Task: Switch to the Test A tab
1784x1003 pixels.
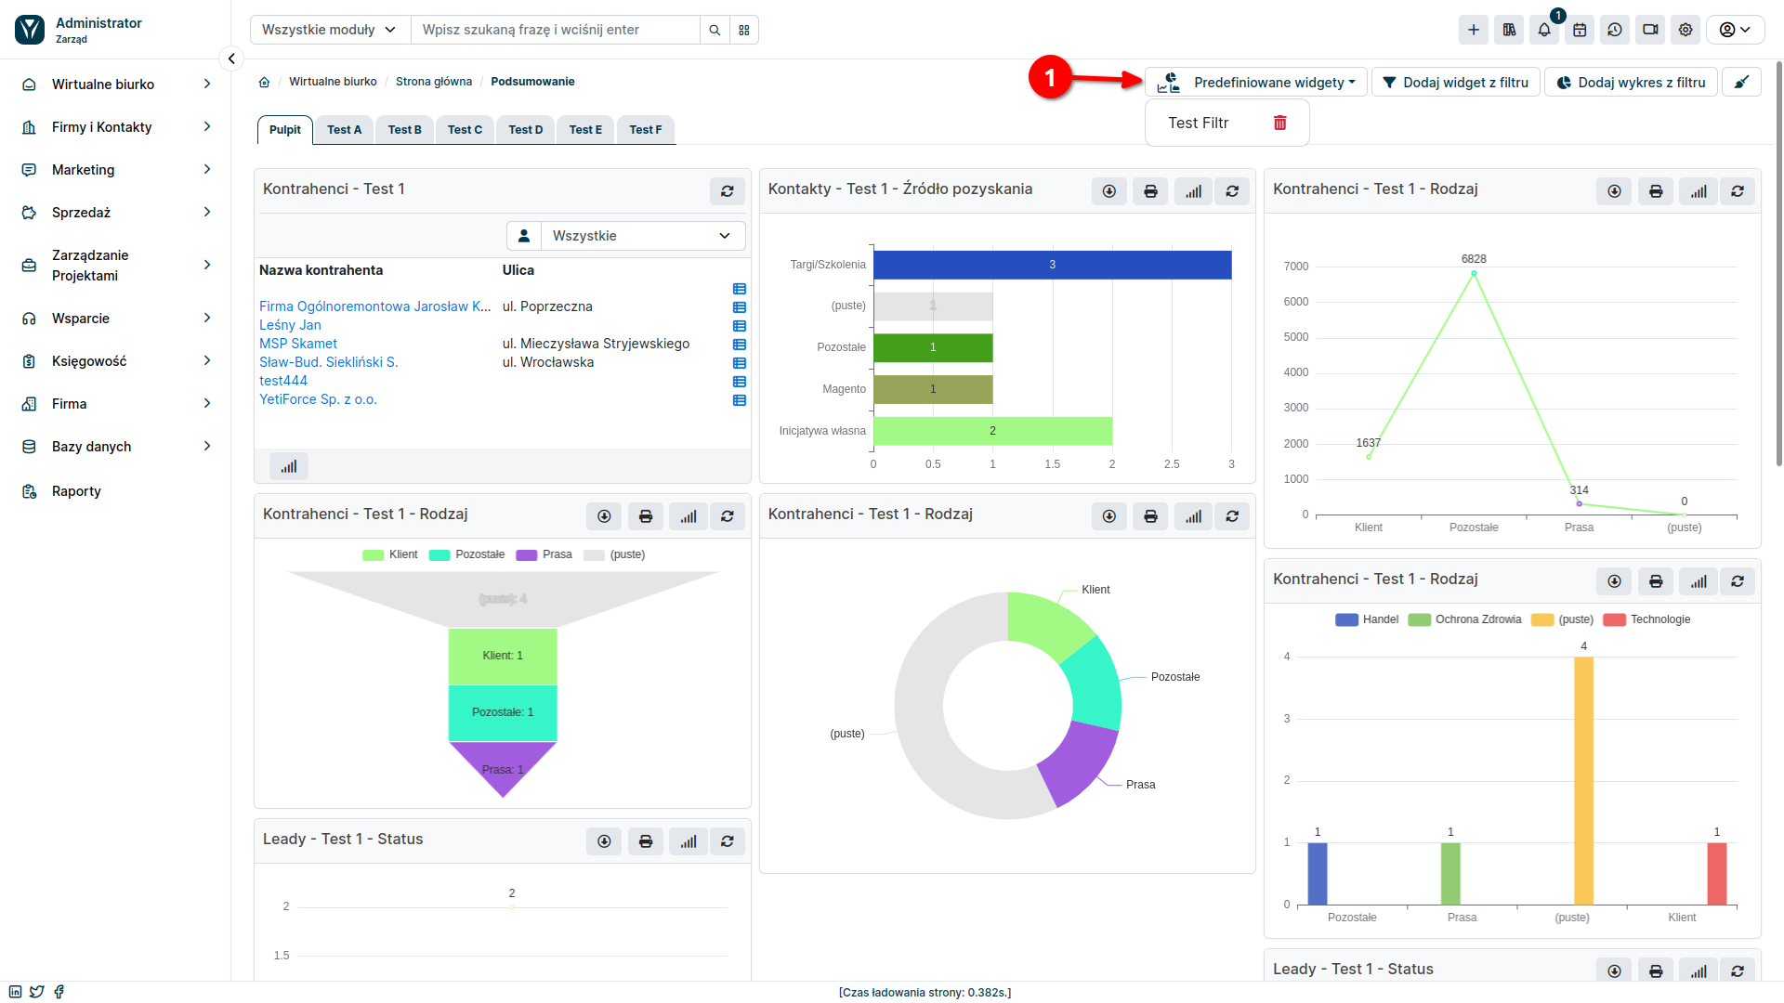Action: tap(344, 130)
